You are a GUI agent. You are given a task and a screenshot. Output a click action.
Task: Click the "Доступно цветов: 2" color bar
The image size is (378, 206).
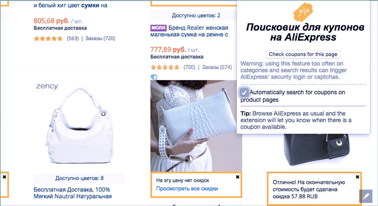pos(195,15)
